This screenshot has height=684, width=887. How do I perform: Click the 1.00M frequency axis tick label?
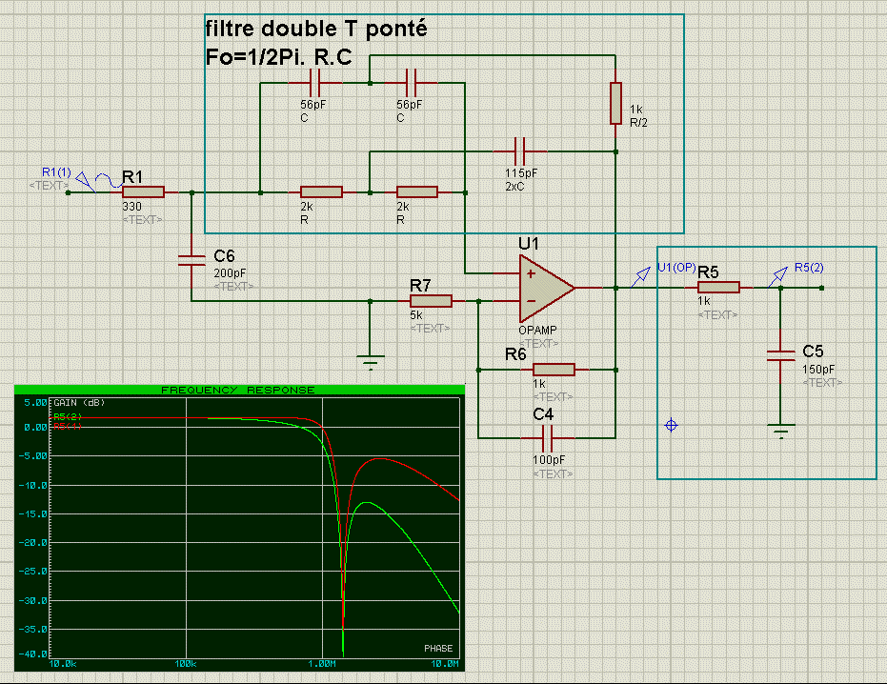pyautogui.click(x=322, y=664)
